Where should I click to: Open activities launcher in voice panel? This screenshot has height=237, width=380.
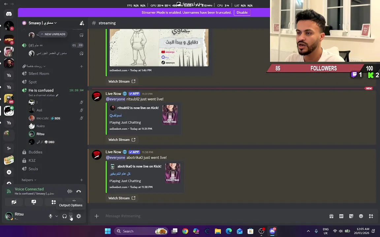point(53,202)
